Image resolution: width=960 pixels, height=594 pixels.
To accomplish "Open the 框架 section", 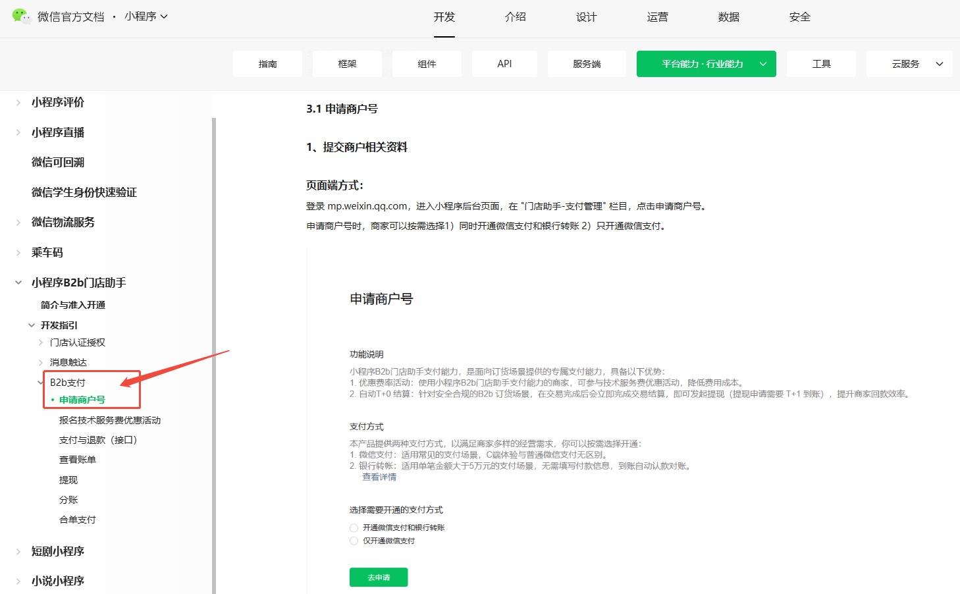I will pyautogui.click(x=347, y=64).
